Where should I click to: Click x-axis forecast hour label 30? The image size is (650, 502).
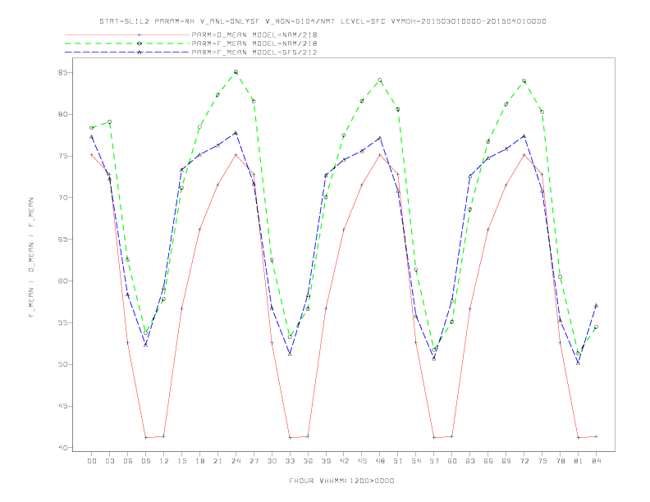pyautogui.click(x=272, y=461)
